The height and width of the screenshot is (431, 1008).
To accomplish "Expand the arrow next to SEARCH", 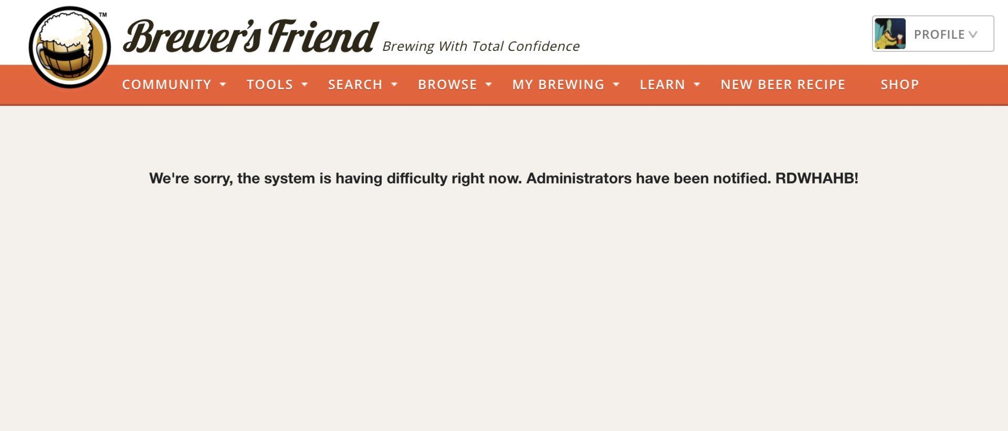I will (x=394, y=84).
